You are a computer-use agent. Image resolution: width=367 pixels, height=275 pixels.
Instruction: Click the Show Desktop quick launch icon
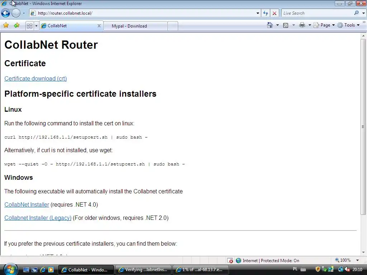tap(26, 270)
